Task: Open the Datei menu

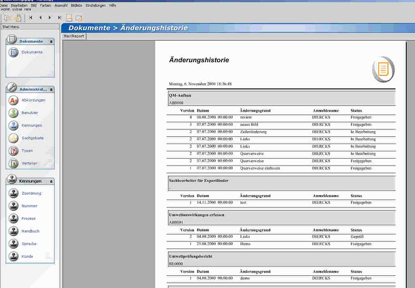Action: (x=4, y=5)
